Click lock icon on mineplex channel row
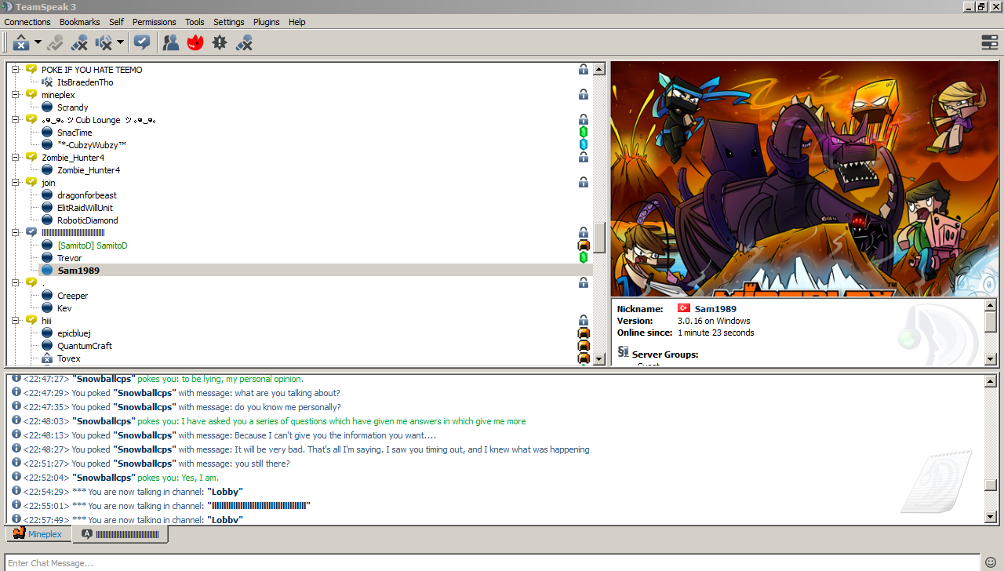 pos(583,95)
